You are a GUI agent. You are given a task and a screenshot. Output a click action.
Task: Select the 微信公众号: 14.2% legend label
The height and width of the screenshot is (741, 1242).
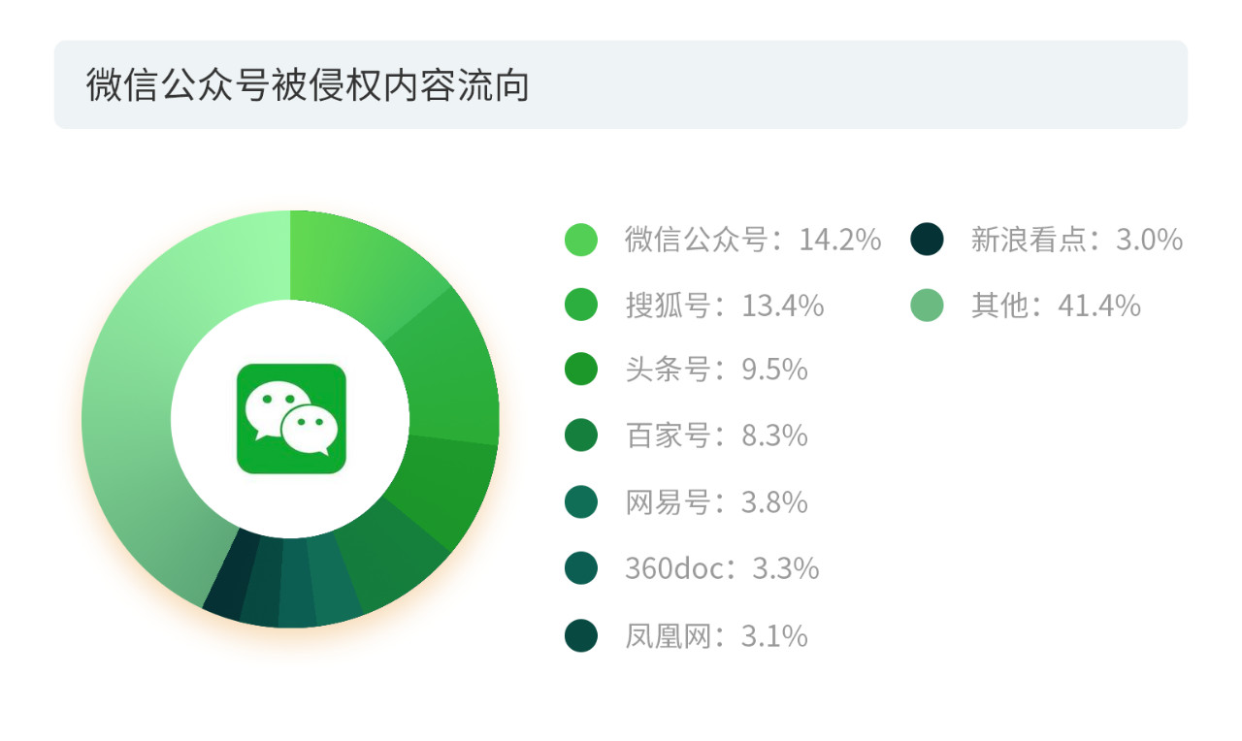coord(752,240)
